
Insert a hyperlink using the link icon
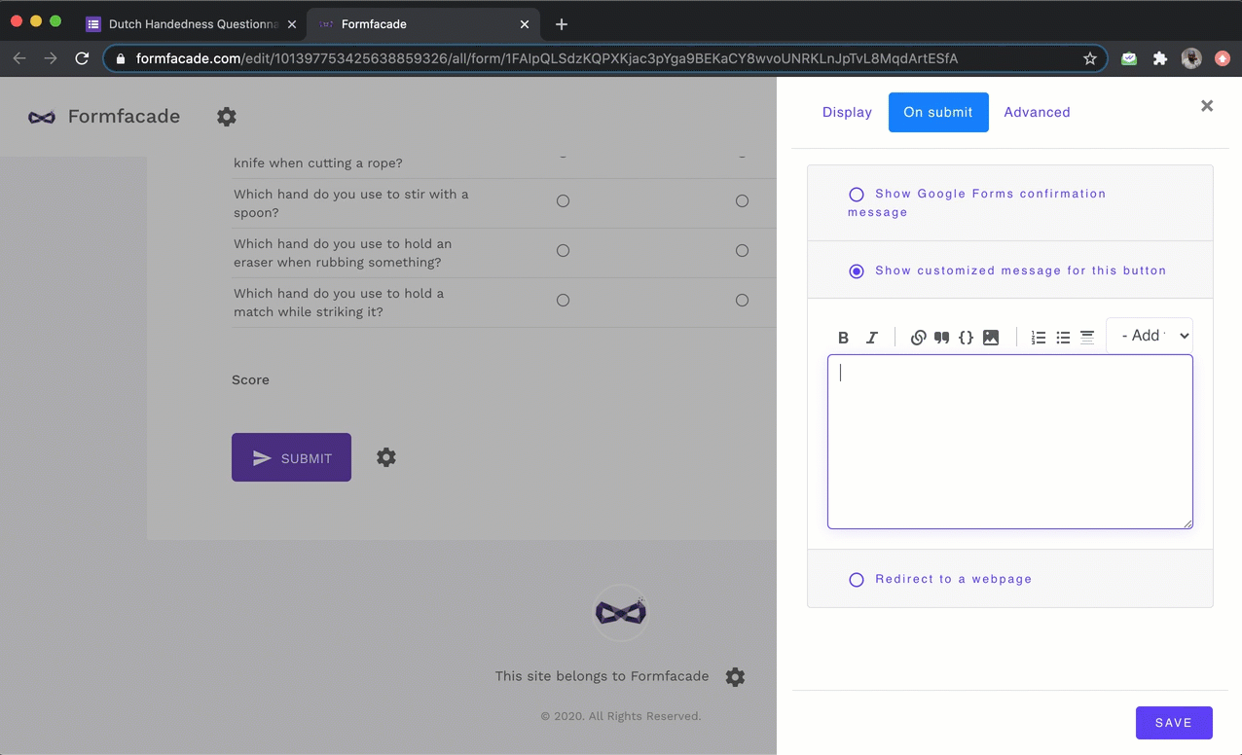click(x=918, y=337)
